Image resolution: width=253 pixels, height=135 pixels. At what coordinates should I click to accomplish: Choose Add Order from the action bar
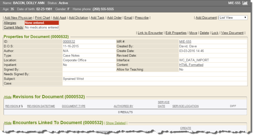pos(114,18)
